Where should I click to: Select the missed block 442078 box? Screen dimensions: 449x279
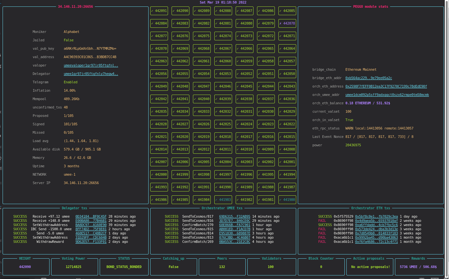(287, 23)
